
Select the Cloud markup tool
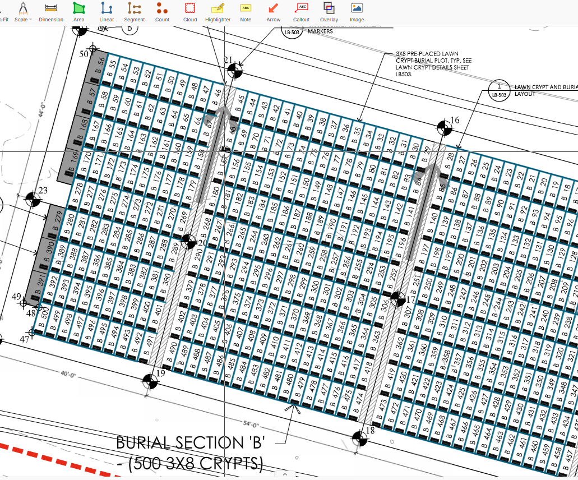[x=190, y=12]
